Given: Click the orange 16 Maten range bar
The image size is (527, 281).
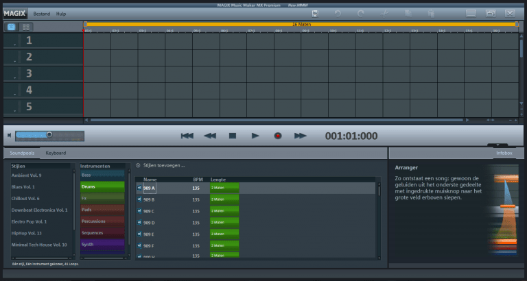Looking at the screenshot, I should click(x=301, y=24).
